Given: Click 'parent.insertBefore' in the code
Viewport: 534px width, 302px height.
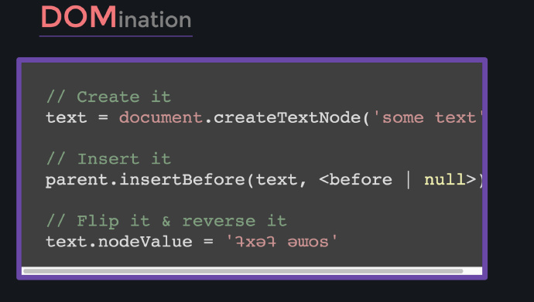Looking at the screenshot, I should [x=145, y=180].
